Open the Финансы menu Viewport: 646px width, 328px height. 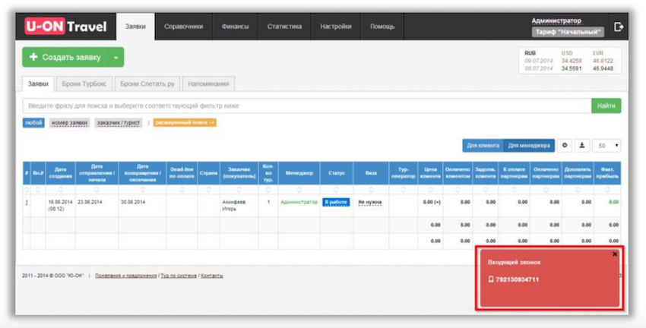click(x=235, y=27)
